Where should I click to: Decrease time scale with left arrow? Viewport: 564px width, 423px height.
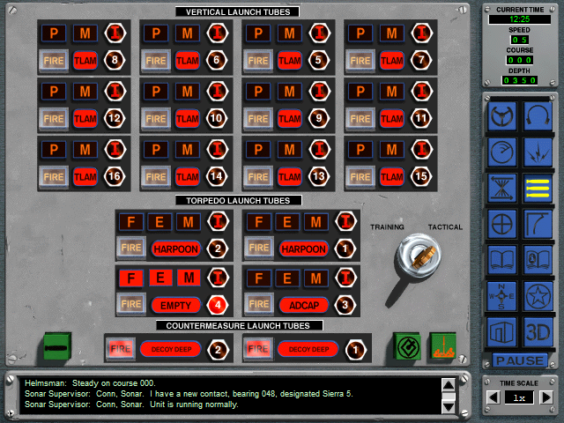click(493, 397)
